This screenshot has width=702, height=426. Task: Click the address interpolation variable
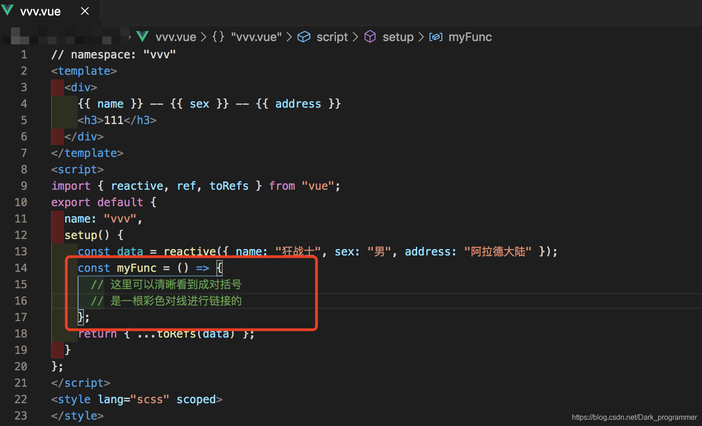pos(298,104)
